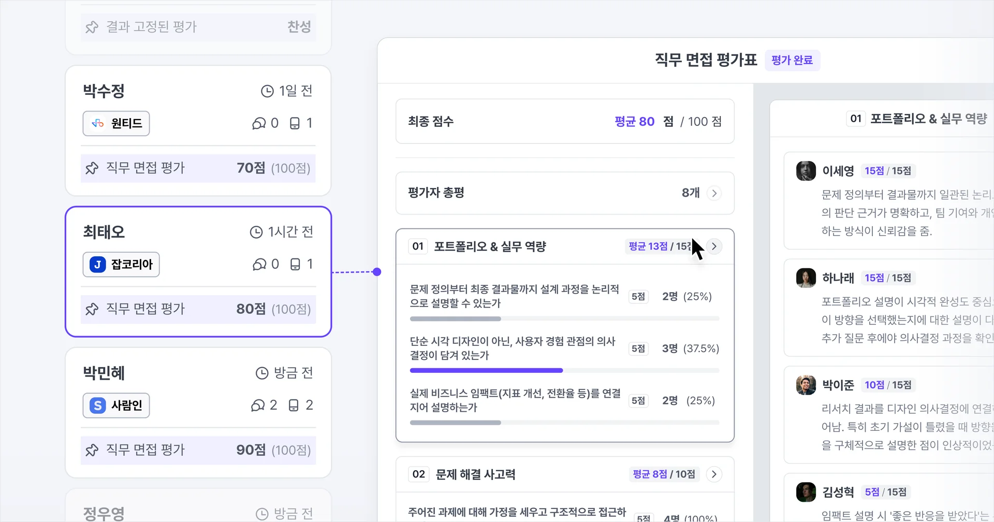Screen dimensions: 994x522
Task: Select the 최태오 candidate name
Action: (104, 232)
